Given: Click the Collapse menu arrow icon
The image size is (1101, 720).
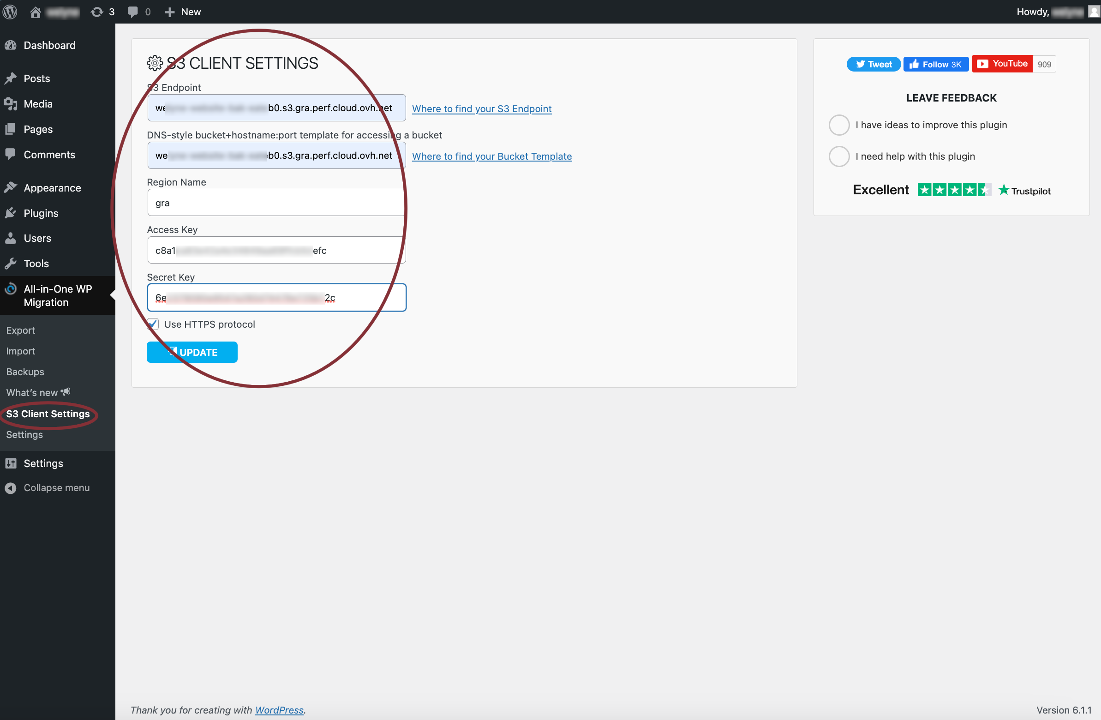Looking at the screenshot, I should [x=11, y=488].
